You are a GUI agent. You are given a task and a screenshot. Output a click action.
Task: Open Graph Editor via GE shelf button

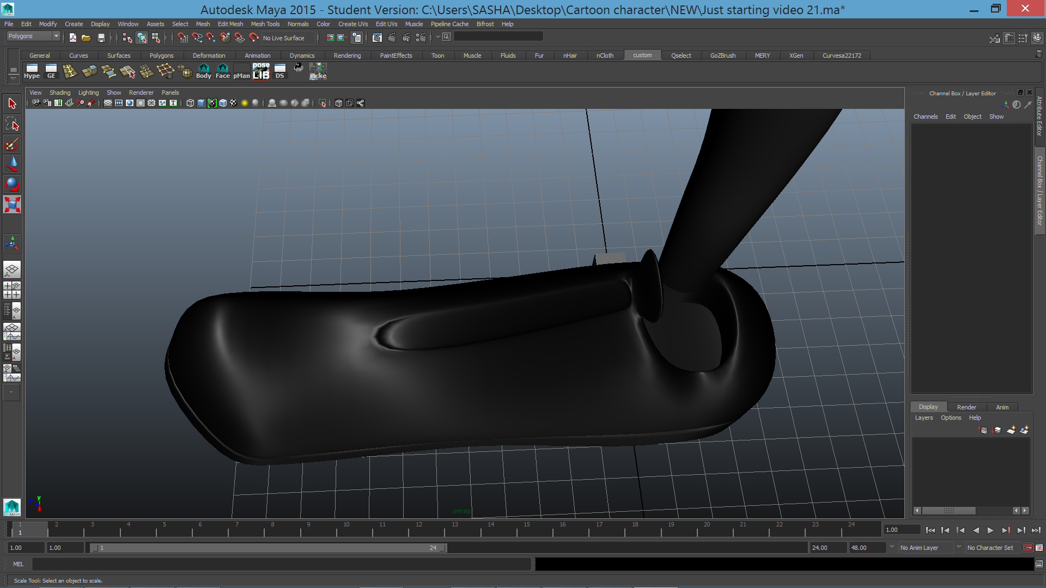pyautogui.click(x=51, y=71)
